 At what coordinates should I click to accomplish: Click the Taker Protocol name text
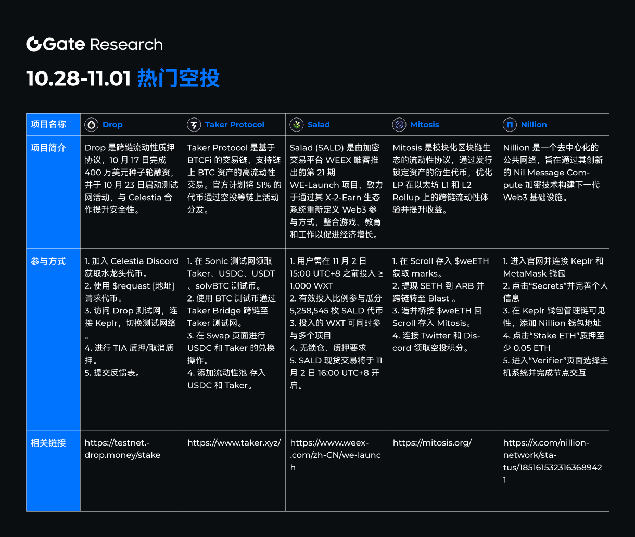235,124
